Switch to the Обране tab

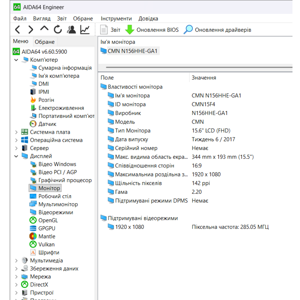tap(45, 41)
